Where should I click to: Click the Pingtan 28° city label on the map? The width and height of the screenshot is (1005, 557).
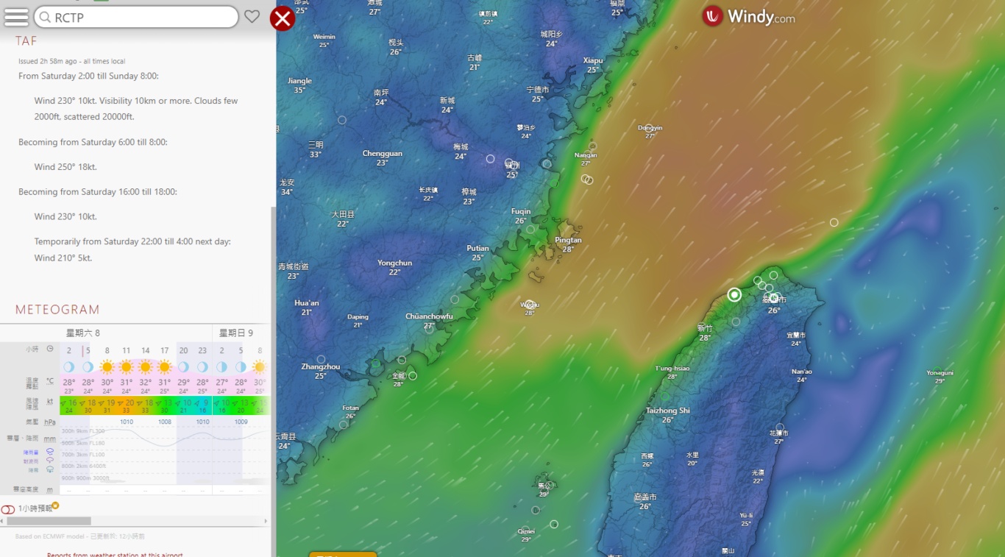click(x=568, y=244)
